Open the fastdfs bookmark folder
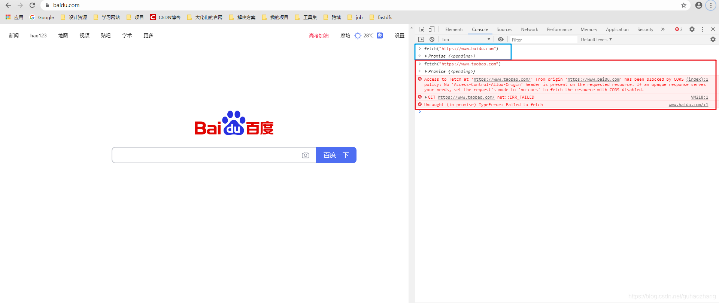Image resolution: width=719 pixels, height=303 pixels. click(381, 17)
